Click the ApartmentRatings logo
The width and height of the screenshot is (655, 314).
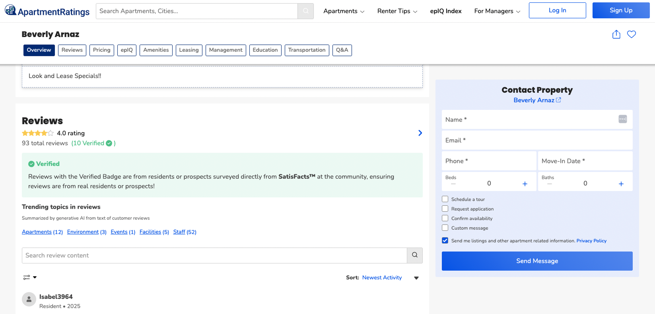pyautogui.click(x=47, y=11)
